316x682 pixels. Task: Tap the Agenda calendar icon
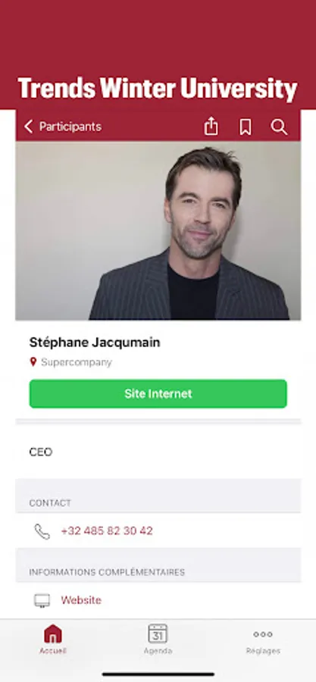[158, 634]
